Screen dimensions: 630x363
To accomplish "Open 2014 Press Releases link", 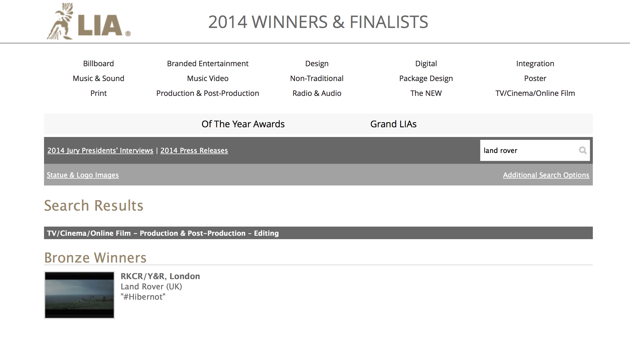I will [x=194, y=150].
